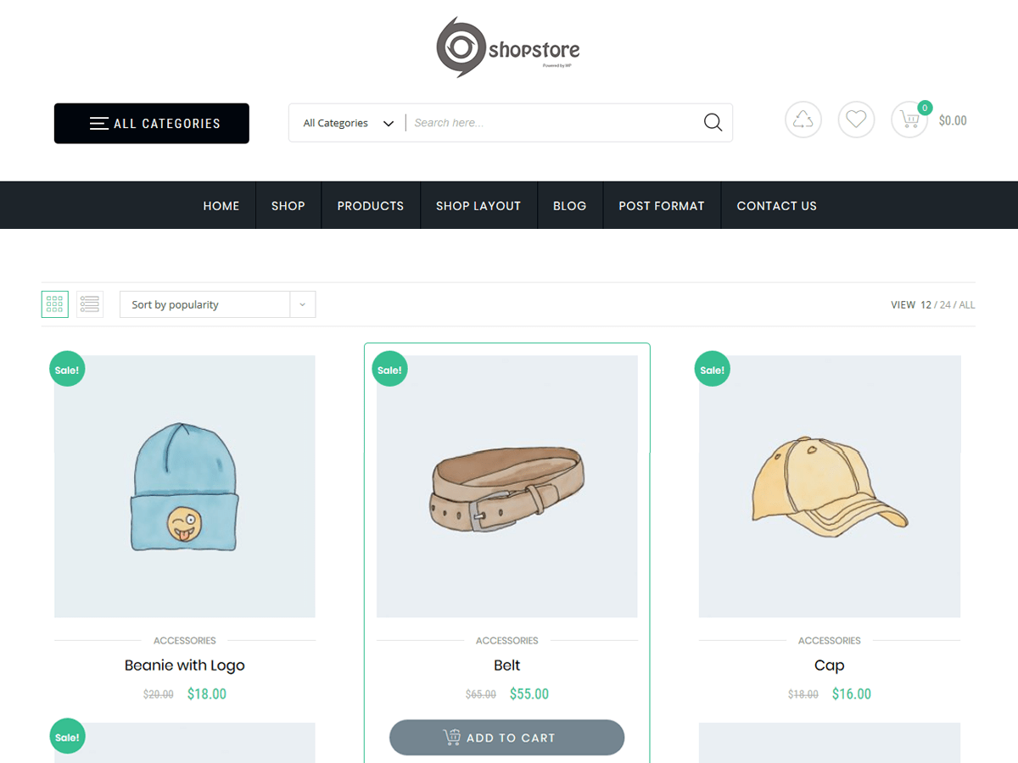
Task: Click the $0.00 cart total
Action: point(952,120)
